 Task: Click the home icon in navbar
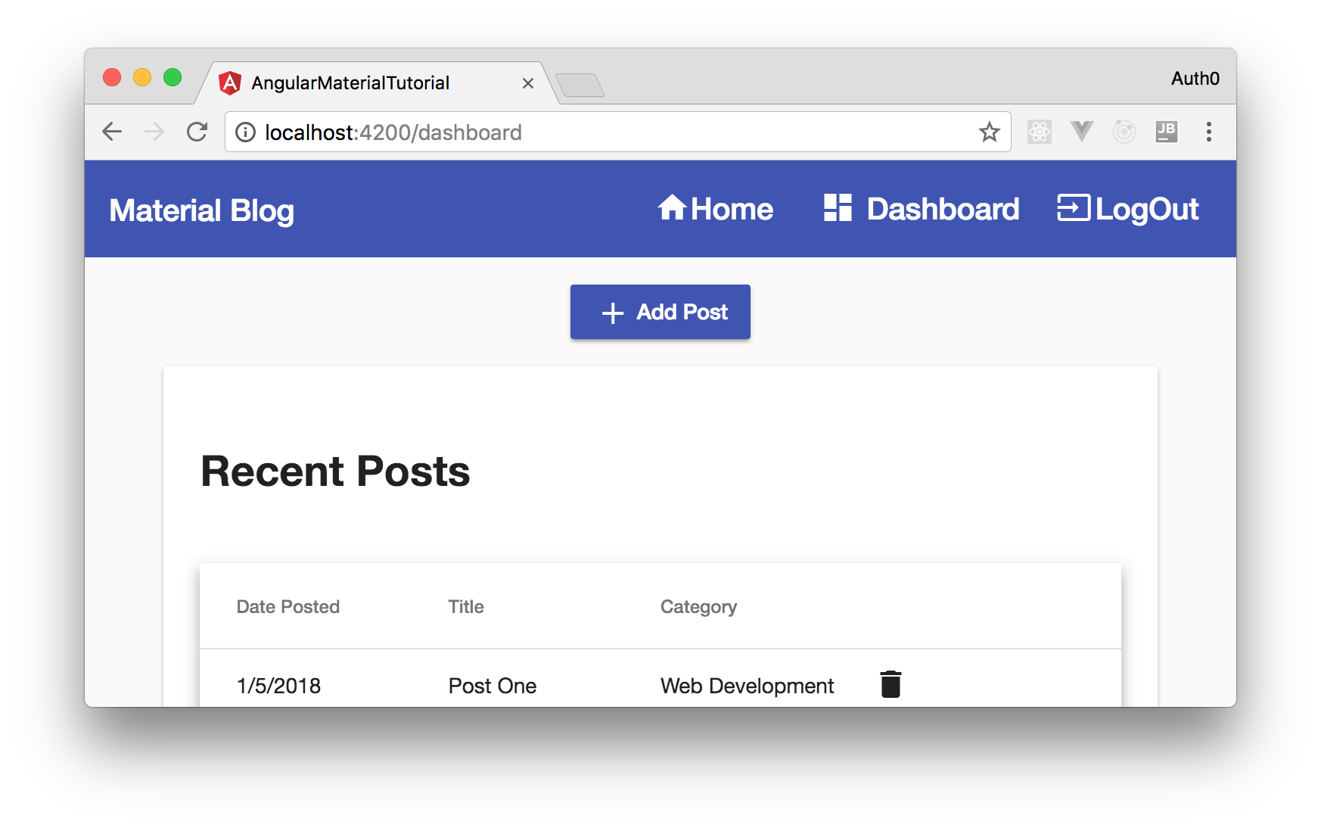click(672, 207)
